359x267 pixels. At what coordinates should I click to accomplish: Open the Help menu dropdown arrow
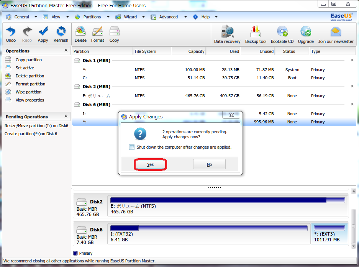(x=216, y=17)
